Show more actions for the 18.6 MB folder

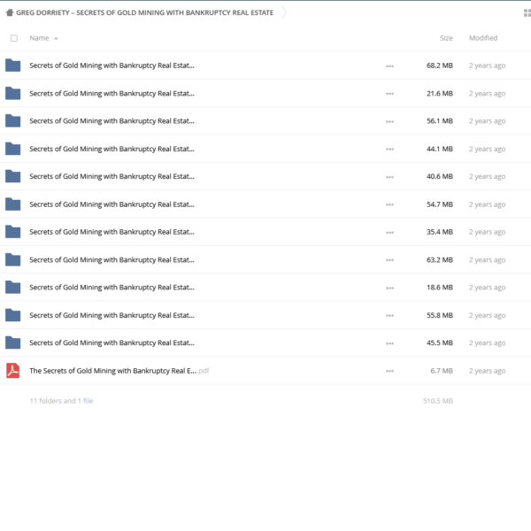[x=389, y=289]
